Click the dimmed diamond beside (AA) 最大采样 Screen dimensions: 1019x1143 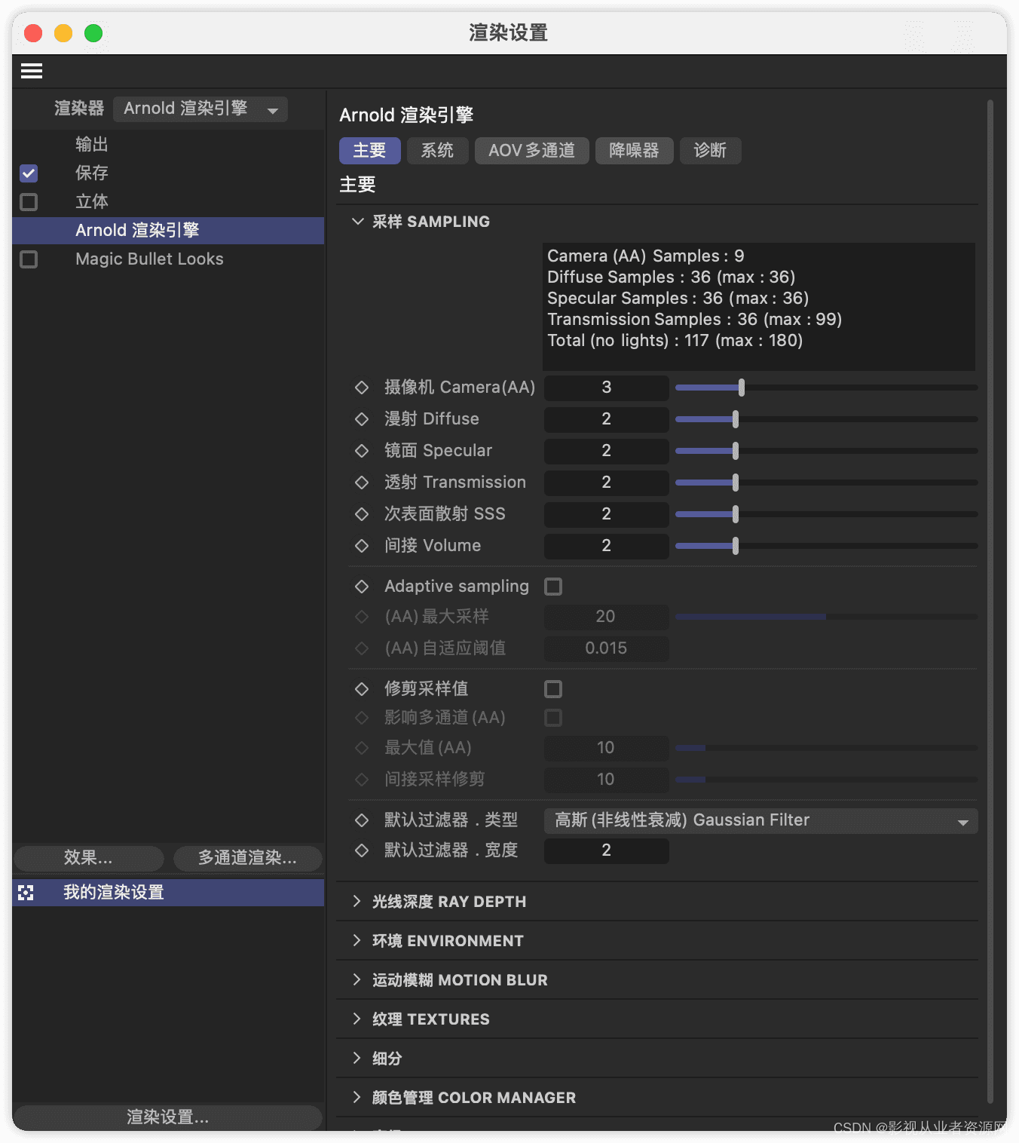[362, 617]
